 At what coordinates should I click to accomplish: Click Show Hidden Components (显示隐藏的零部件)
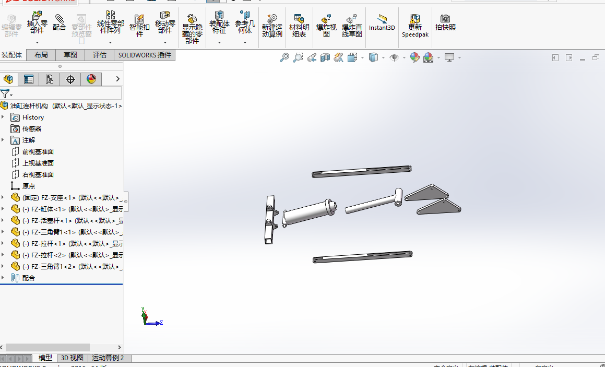pos(192,29)
